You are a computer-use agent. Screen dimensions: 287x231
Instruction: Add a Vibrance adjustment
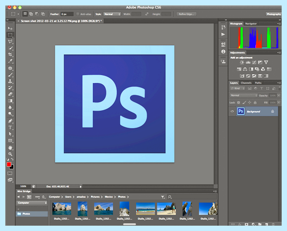266,62
